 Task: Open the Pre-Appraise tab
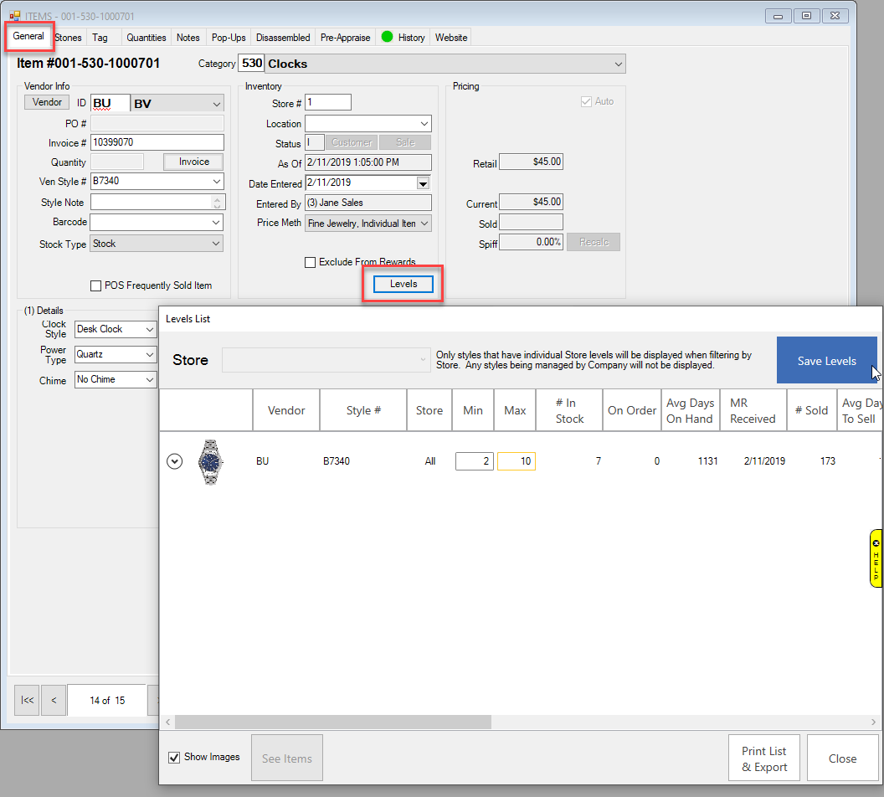pos(345,38)
